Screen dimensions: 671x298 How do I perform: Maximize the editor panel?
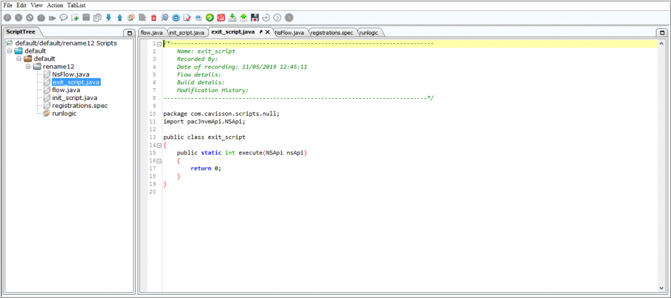(662, 33)
